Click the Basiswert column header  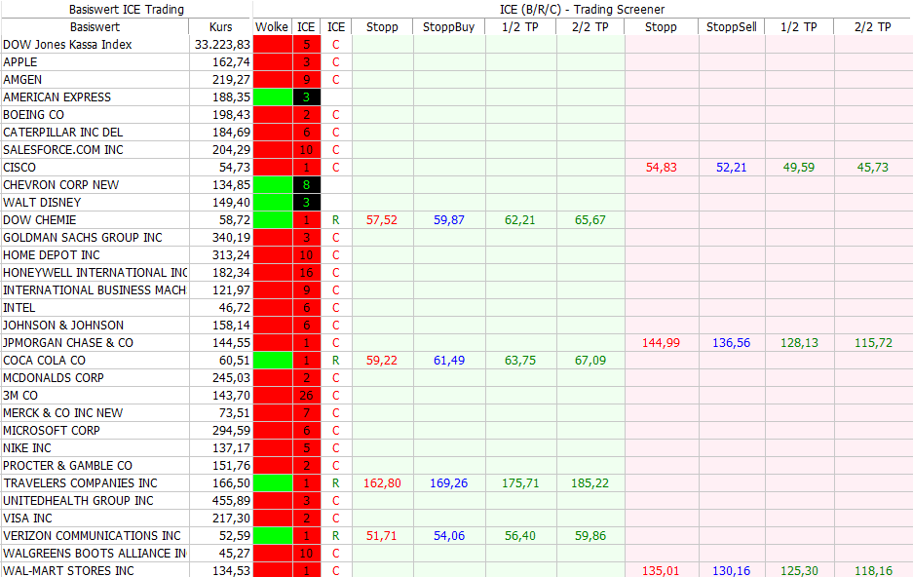pos(95,26)
